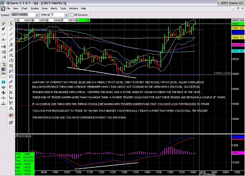
Task: Open the Studies menu
Action: click(34, 9)
